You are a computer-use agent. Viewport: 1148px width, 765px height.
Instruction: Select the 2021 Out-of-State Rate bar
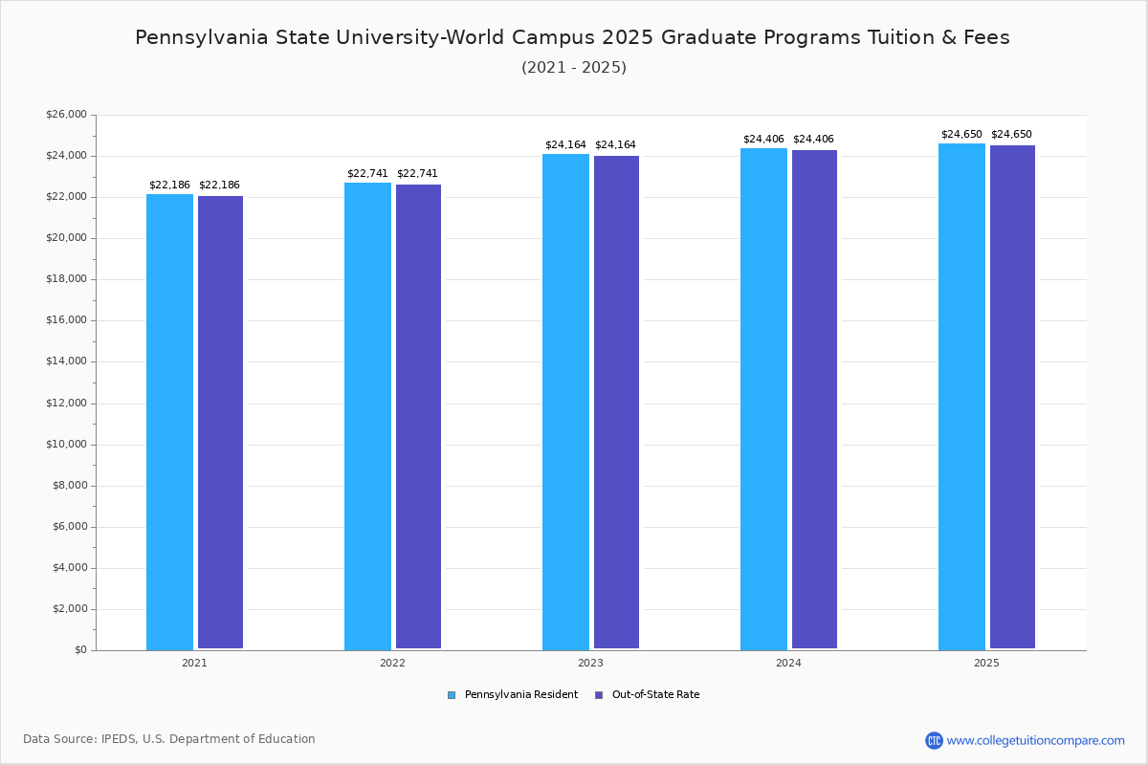(220, 421)
